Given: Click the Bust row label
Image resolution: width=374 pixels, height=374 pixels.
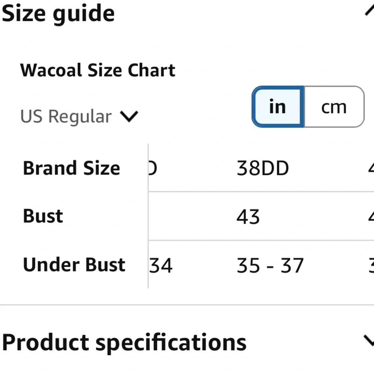Looking at the screenshot, I should 43,216.
